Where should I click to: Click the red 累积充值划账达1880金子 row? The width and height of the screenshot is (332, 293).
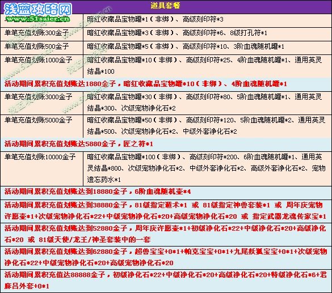[166, 84]
